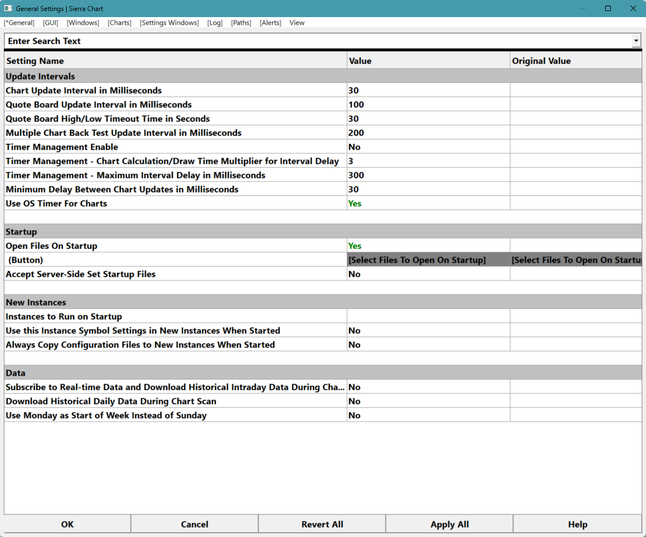Screen dimensions: 646x537
Task: Open the [*General] menu tab
Action: (x=19, y=23)
